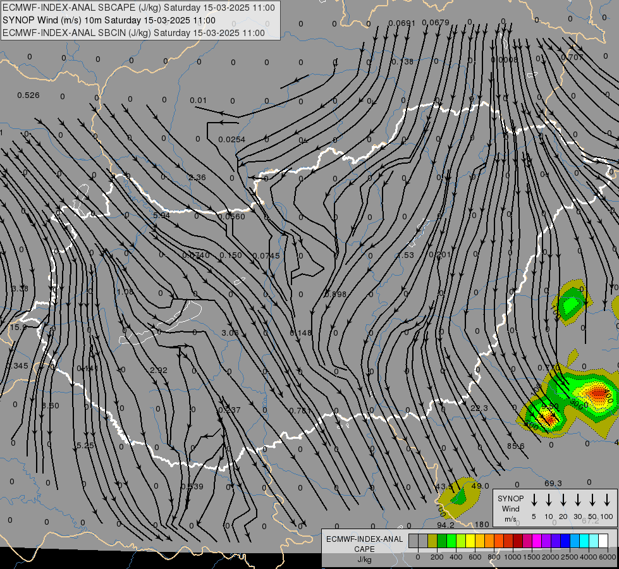
Task: Click the SBCAPE title line in header
Action: coord(138,8)
